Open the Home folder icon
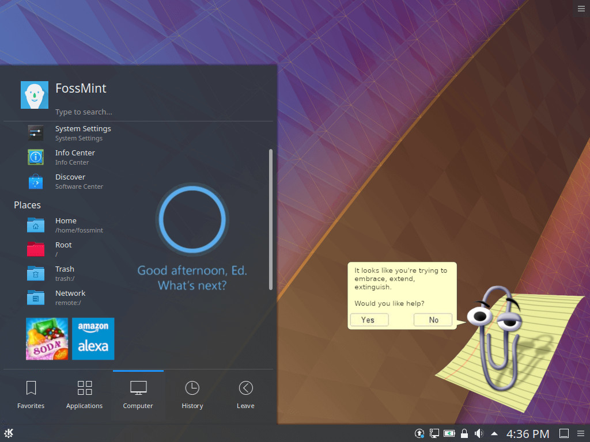Screen dimensions: 590x442 tap(36, 225)
